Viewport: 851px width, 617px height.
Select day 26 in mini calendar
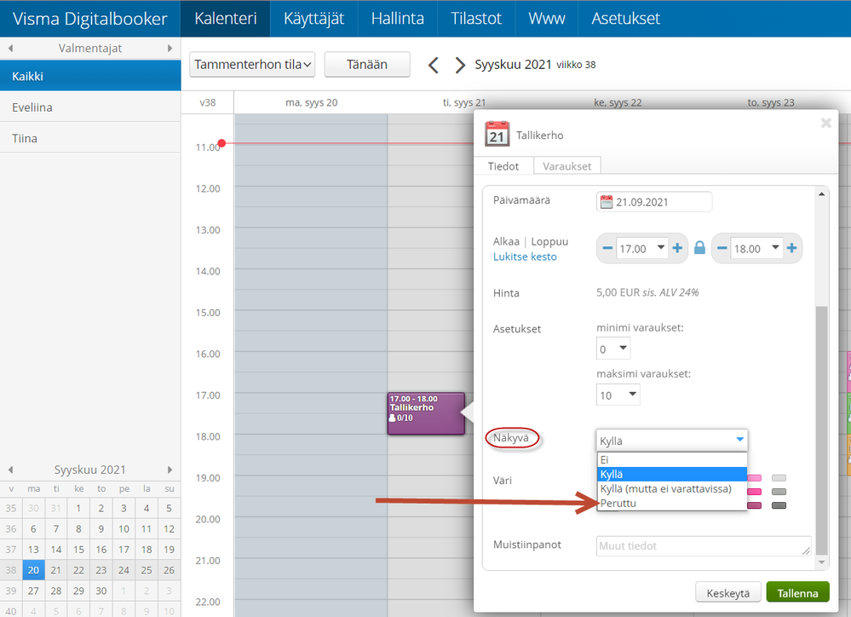(169, 570)
